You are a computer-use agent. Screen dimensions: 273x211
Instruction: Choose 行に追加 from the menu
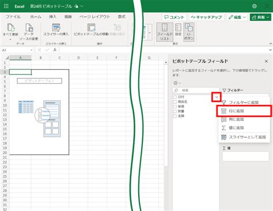coord(244,111)
